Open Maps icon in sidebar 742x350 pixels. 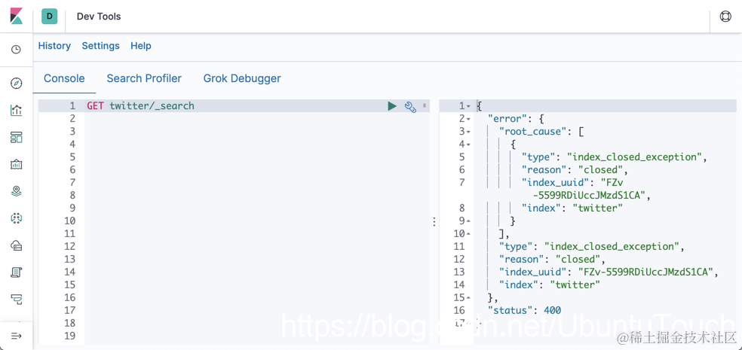pos(16,191)
